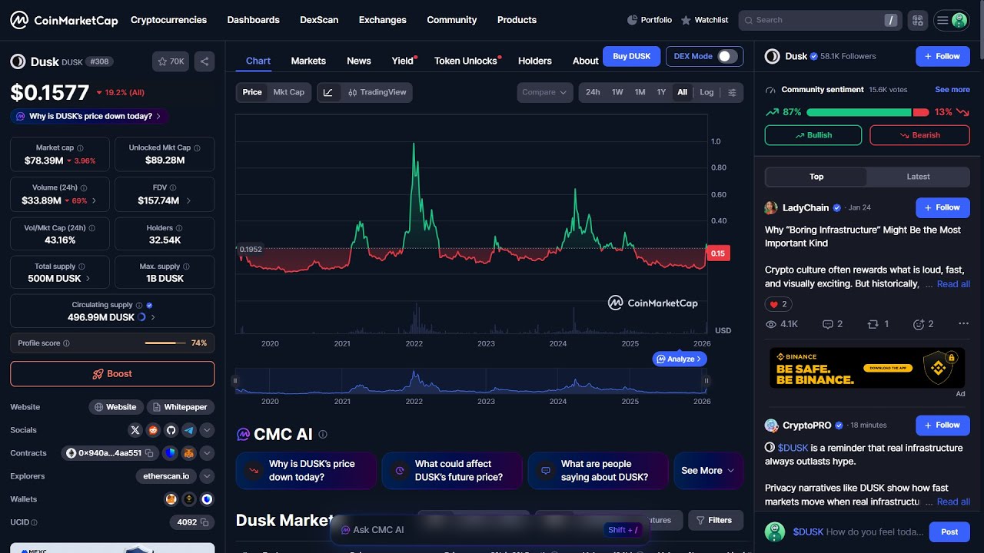984x553 pixels.
Task: Open the grid apps icon beside the search box
Action: pyautogui.click(x=916, y=21)
